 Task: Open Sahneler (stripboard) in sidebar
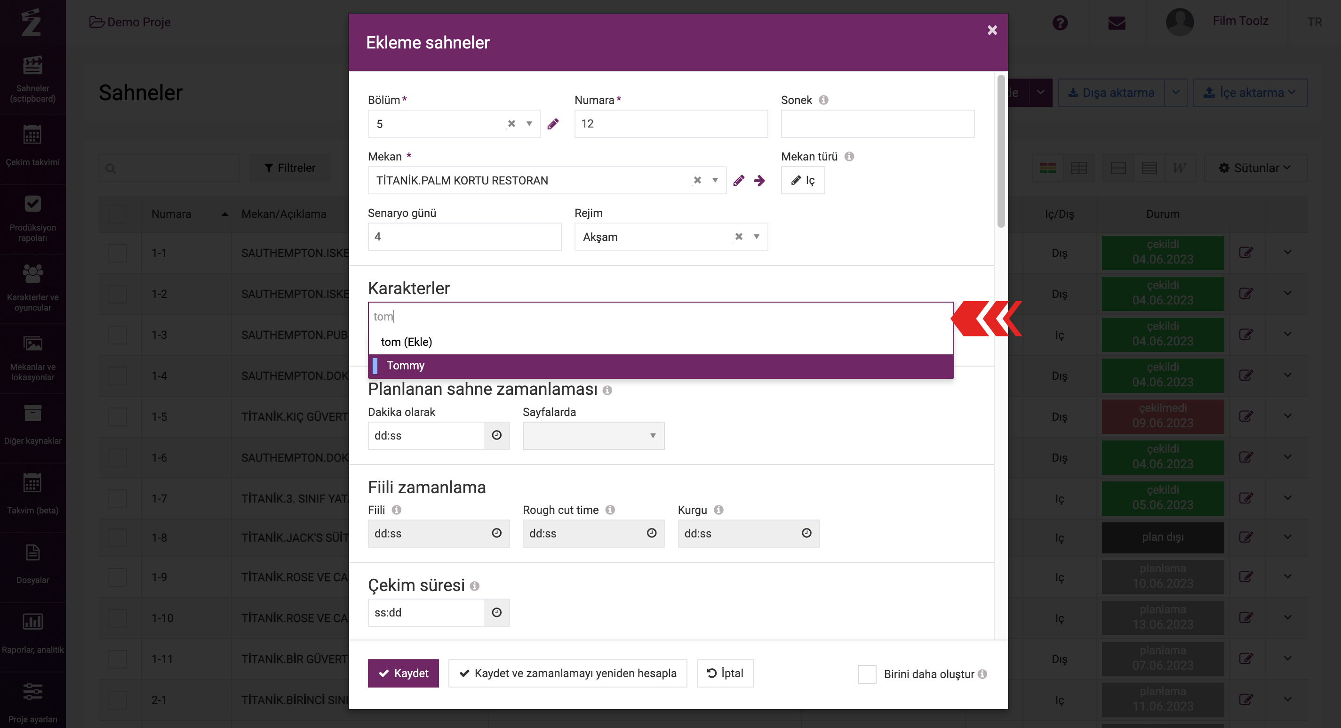click(x=33, y=79)
